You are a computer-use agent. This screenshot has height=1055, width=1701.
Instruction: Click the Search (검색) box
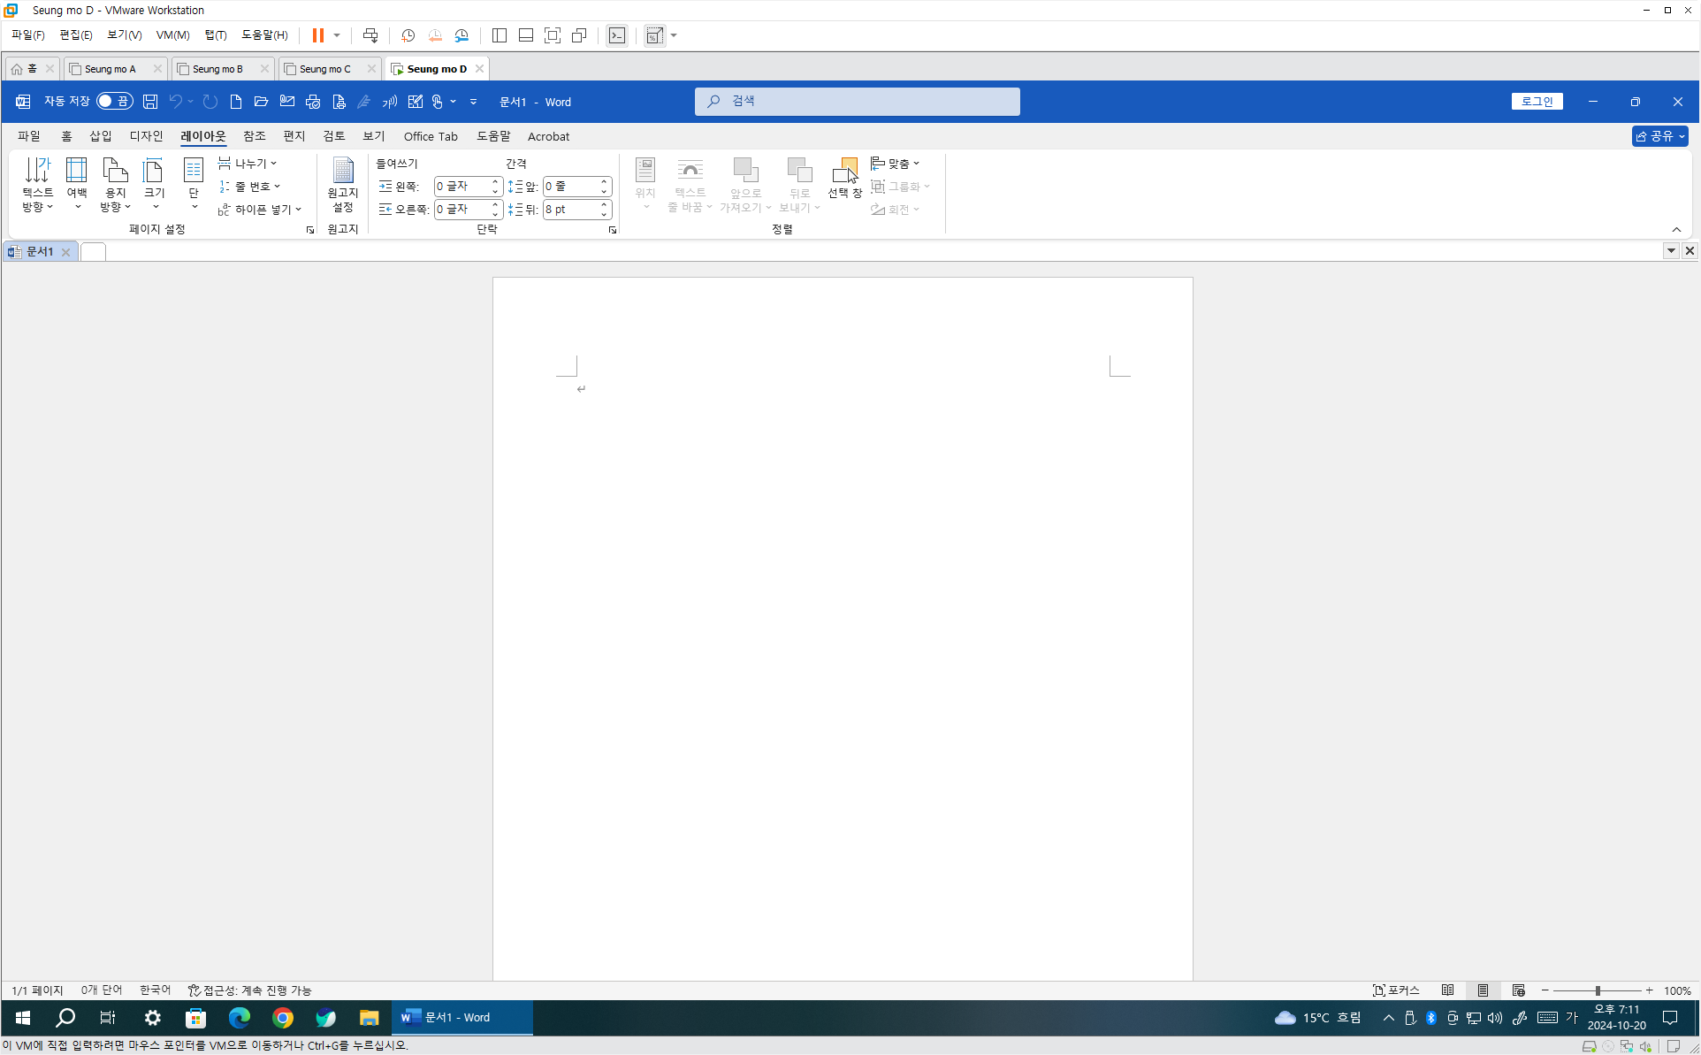pos(857,102)
